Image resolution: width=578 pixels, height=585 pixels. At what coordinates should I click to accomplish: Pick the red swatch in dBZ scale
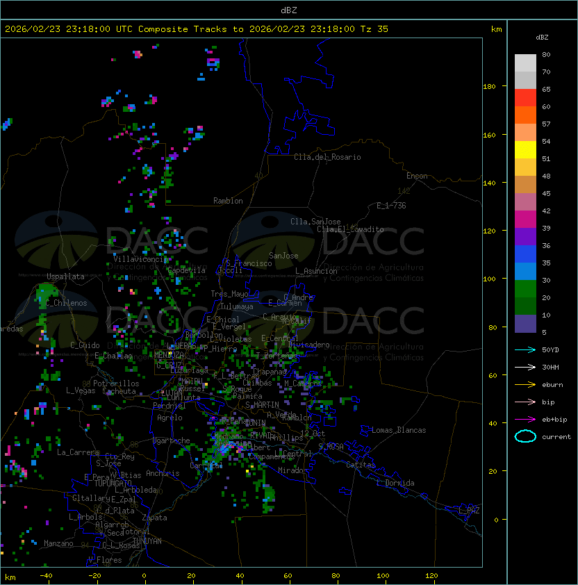click(x=525, y=98)
